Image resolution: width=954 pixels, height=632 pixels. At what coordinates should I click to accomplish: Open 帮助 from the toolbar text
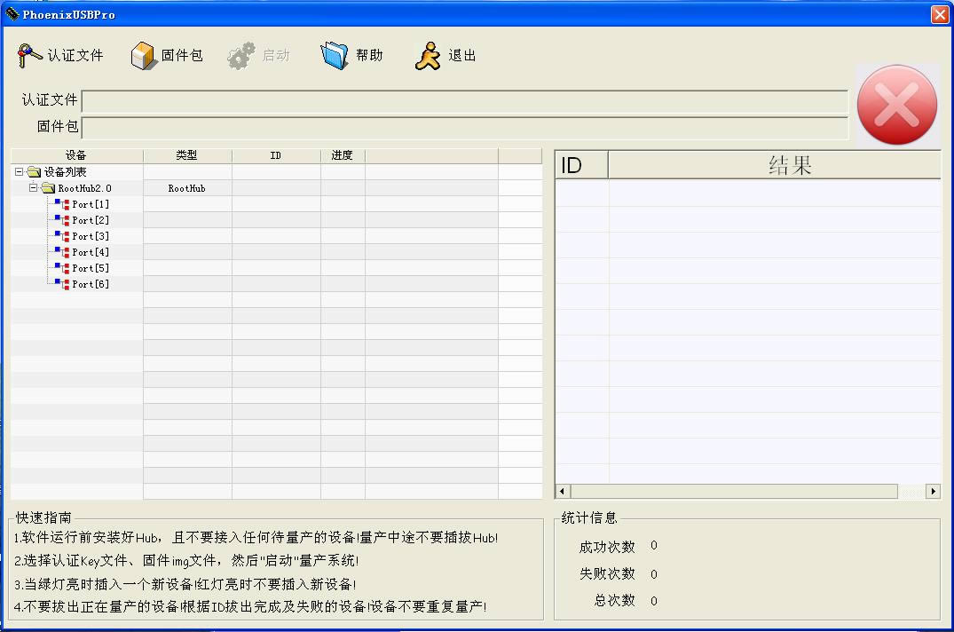point(369,55)
